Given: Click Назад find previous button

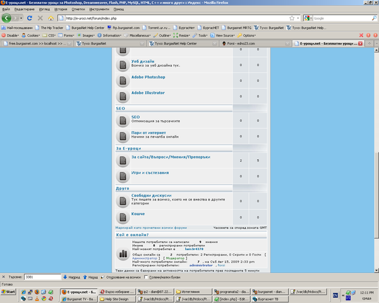Looking at the screenshot, I should [90, 277].
